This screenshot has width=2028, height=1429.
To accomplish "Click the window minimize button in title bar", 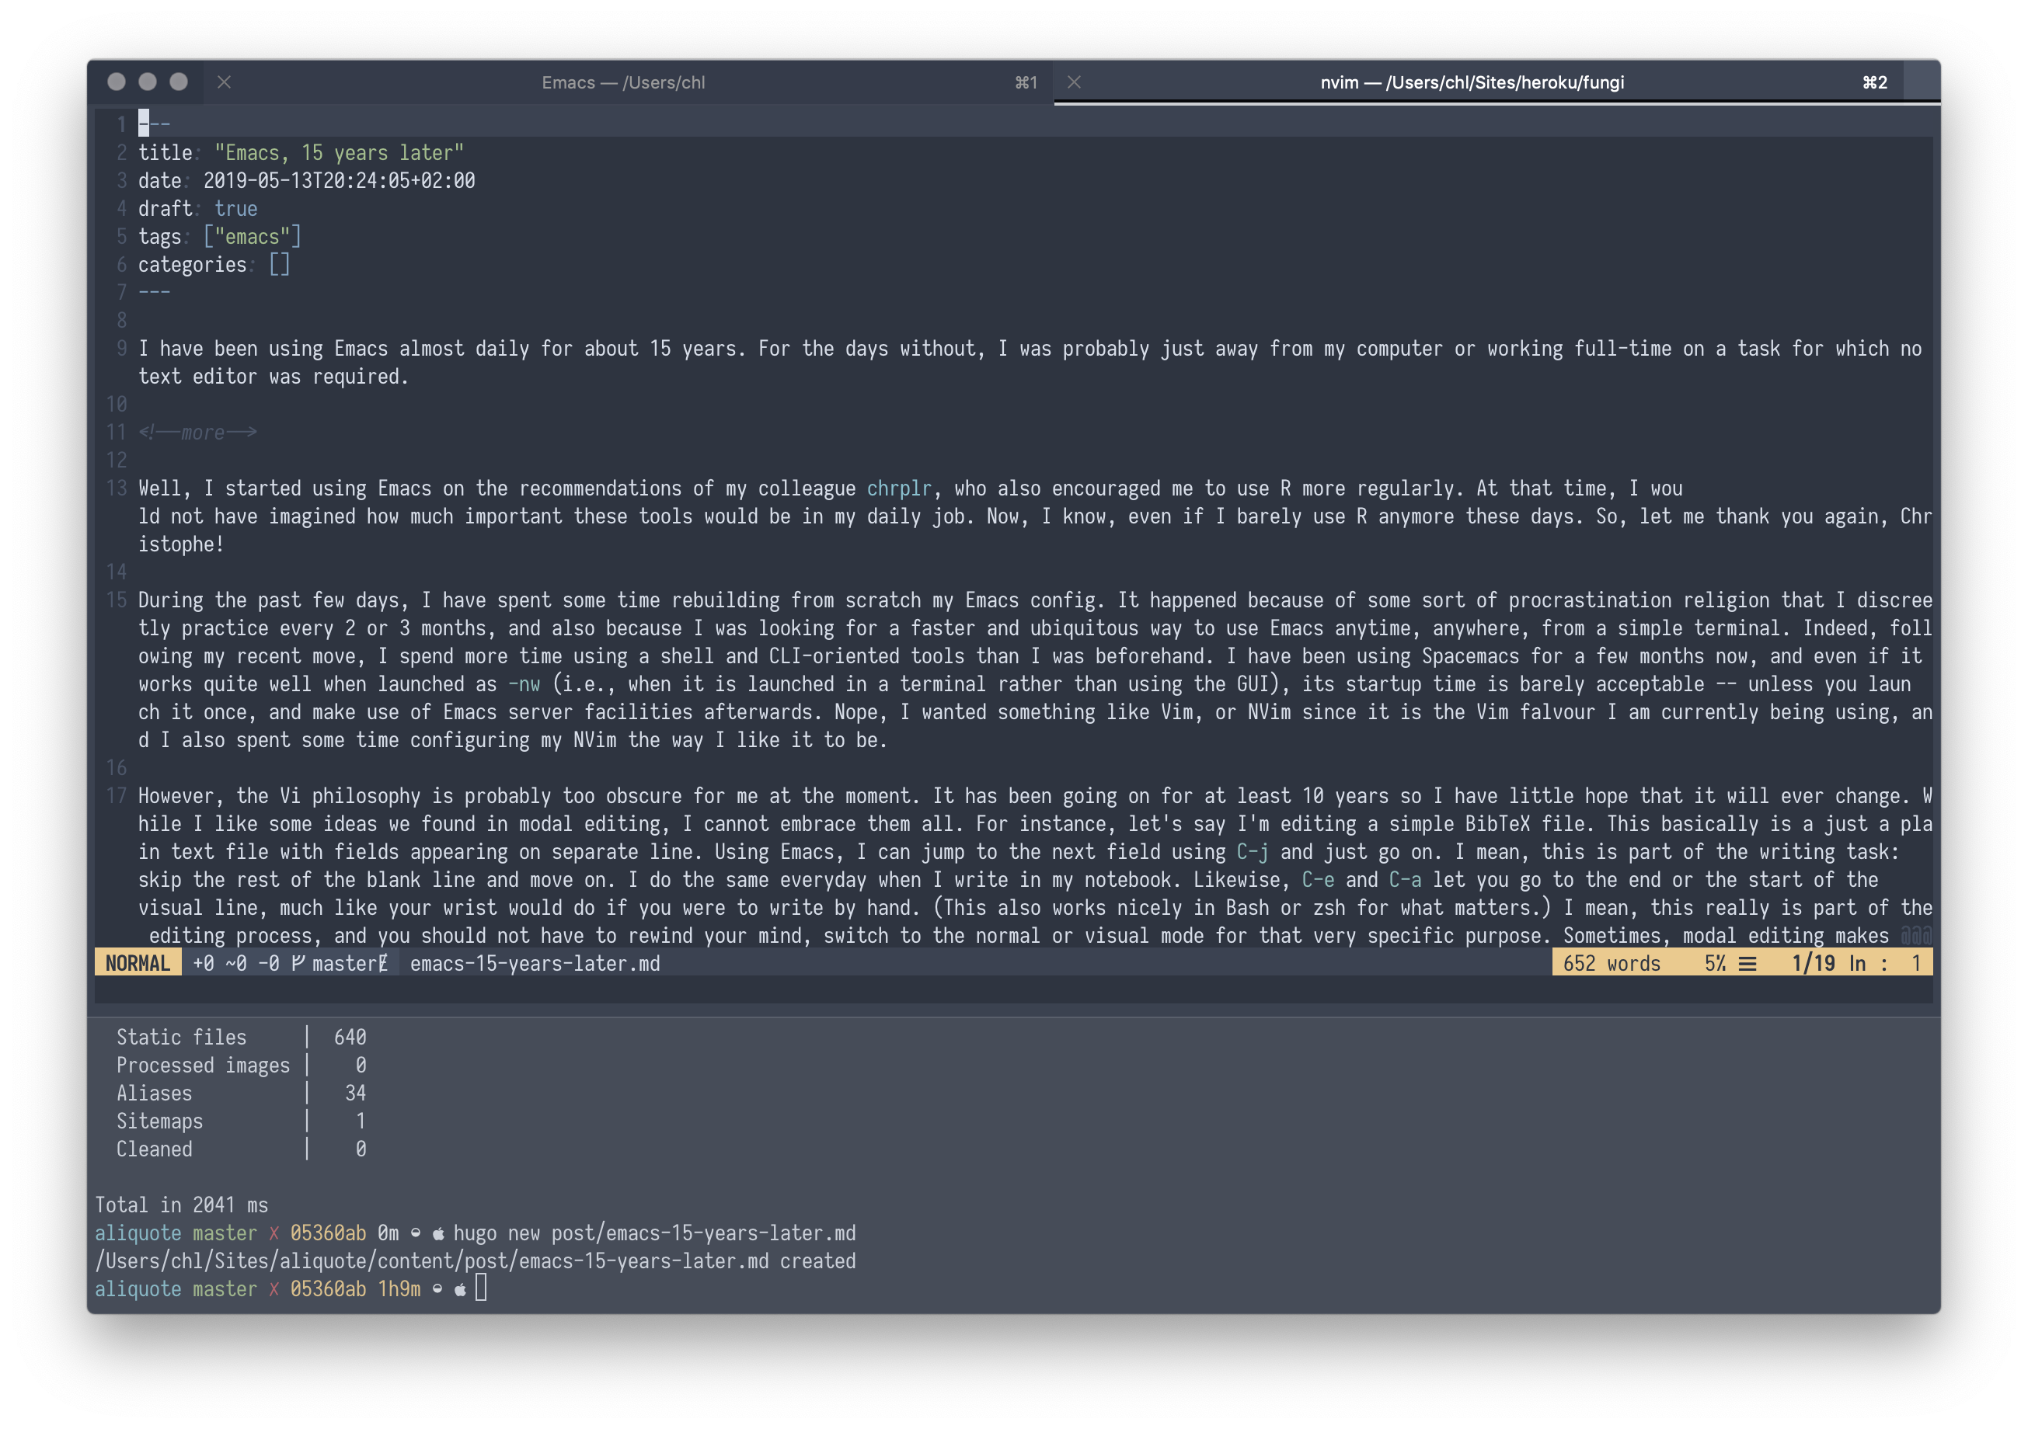I will pos(148,82).
